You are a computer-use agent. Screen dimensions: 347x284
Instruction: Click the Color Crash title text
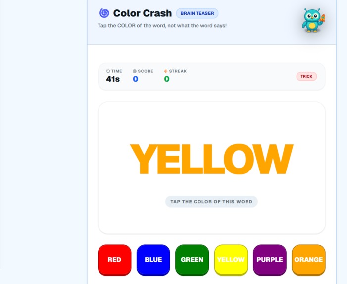[x=143, y=13]
